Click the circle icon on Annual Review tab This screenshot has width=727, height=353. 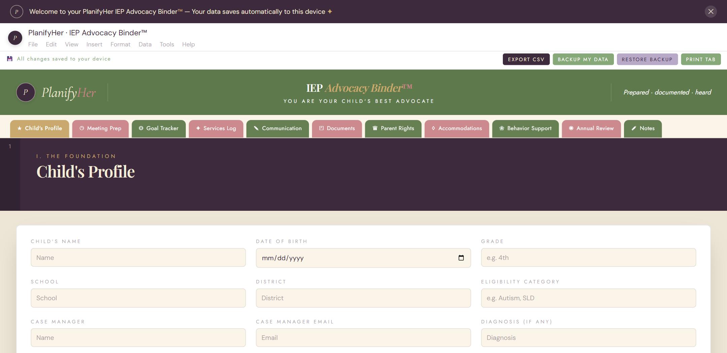click(571, 128)
